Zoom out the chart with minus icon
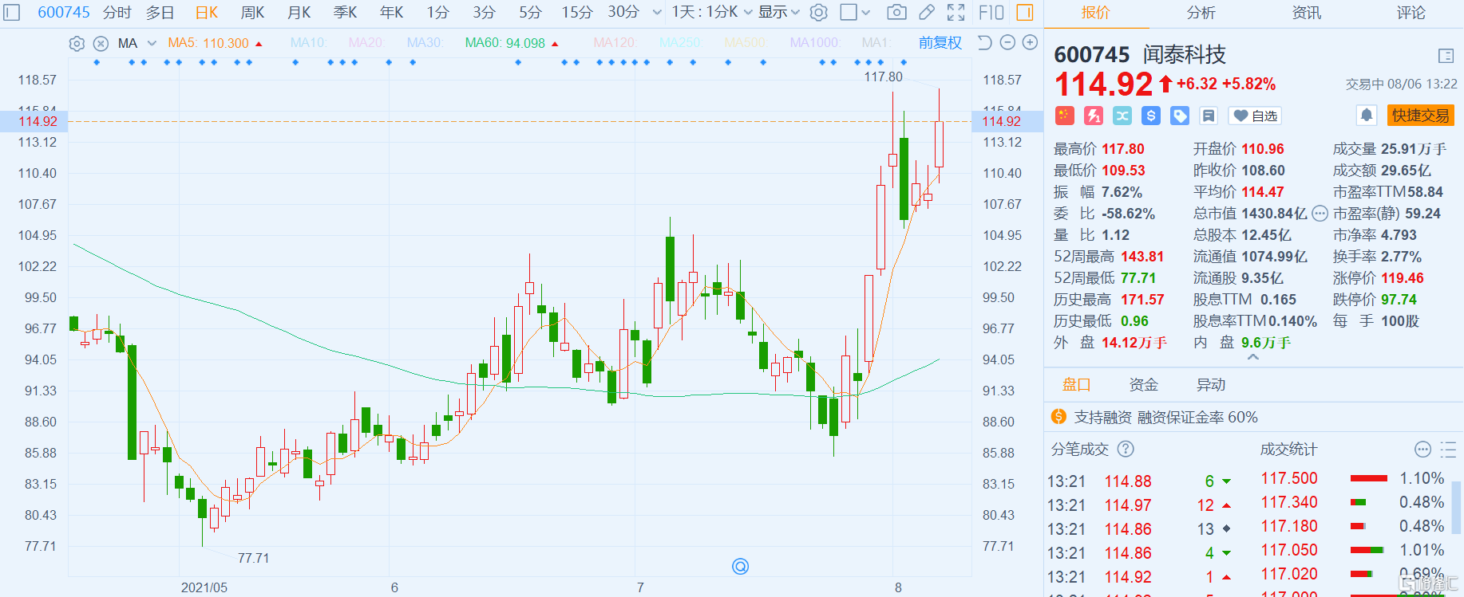Screen dimensions: 1464x597 [1007, 42]
